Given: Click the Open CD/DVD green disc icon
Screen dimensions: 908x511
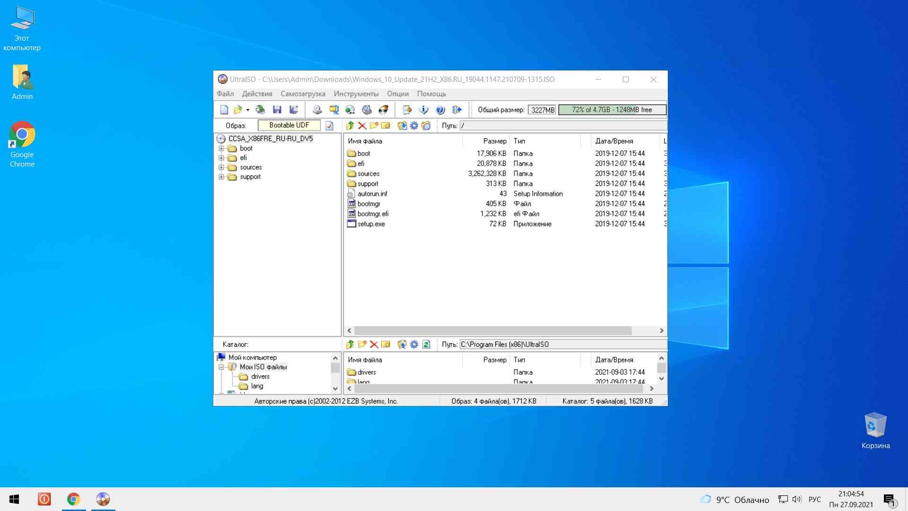Looking at the screenshot, I should (260, 110).
